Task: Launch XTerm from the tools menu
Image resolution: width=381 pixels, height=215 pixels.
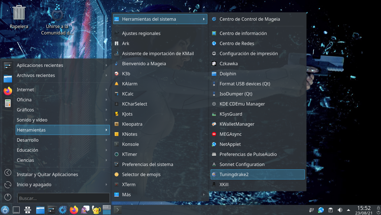Action: click(x=160, y=184)
